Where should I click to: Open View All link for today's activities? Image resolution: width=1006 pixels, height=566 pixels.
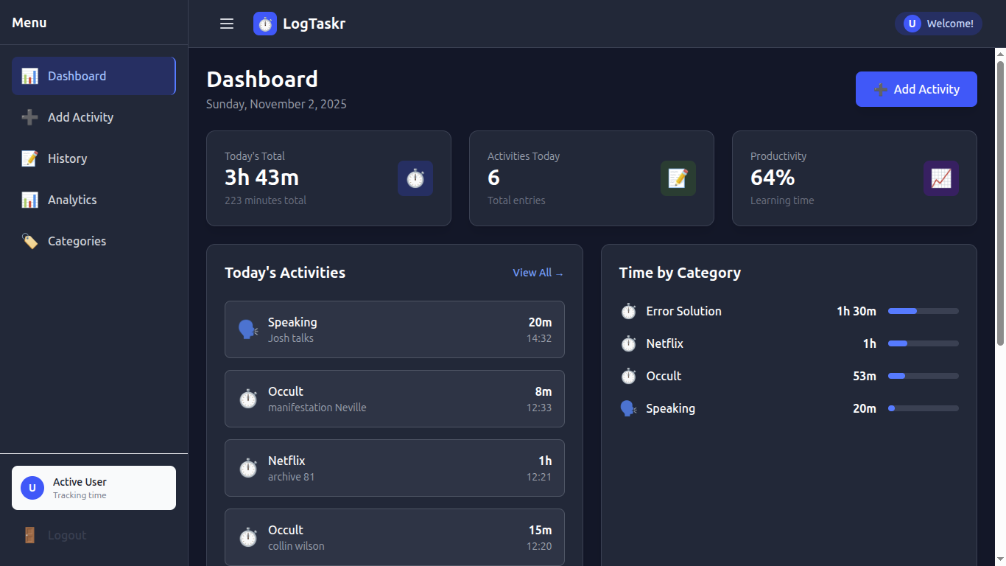click(538, 272)
